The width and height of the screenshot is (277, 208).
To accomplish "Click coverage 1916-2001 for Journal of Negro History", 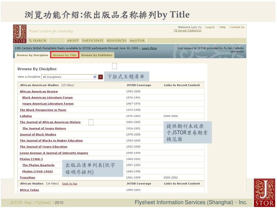I will pos(133,128).
